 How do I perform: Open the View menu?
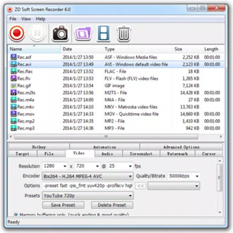tap(26, 19)
